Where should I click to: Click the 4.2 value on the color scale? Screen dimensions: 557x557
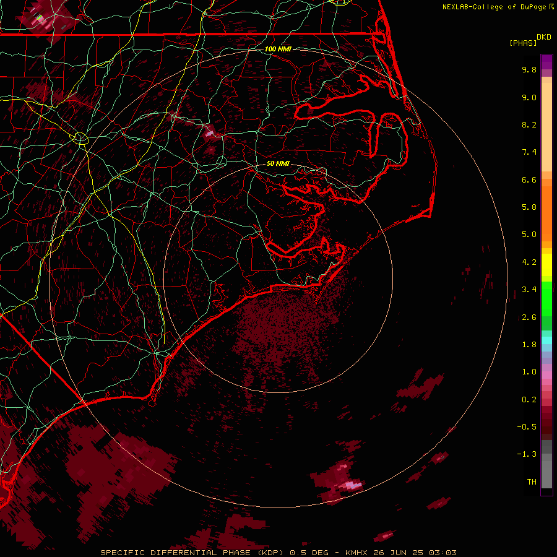(x=529, y=262)
